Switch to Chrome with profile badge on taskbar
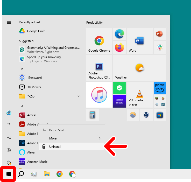This screenshot has width=191, height=182. (x=72, y=174)
